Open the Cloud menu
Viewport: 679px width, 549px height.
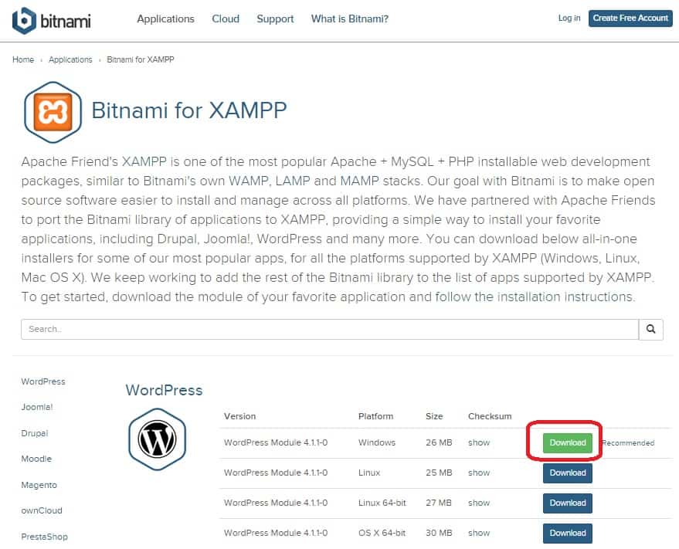pyautogui.click(x=226, y=19)
